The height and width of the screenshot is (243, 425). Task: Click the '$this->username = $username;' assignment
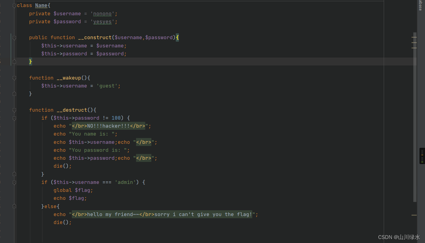click(x=84, y=46)
